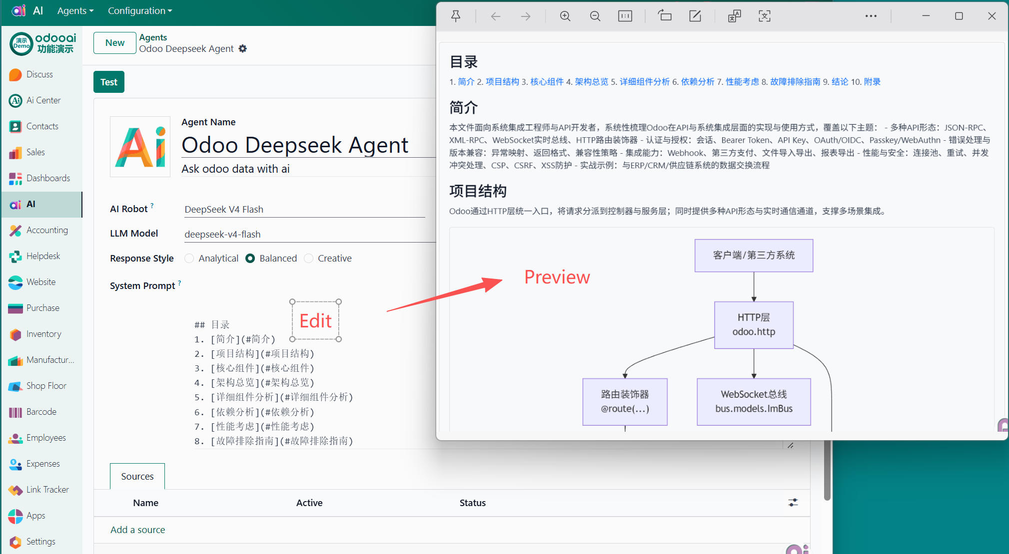Image resolution: width=1009 pixels, height=554 pixels.
Task: Click the Ask odoo data description field
Action: (x=308, y=169)
